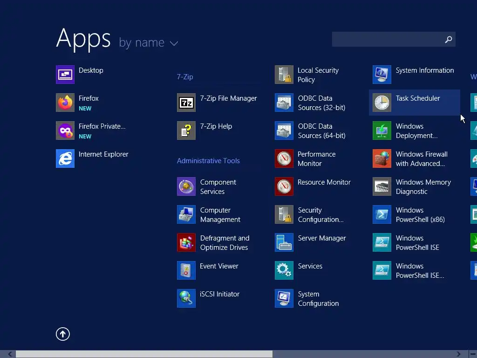This screenshot has height=358, width=477.
Task: Click the 'Resource Monitor' label text
Action: click(x=324, y=182)
